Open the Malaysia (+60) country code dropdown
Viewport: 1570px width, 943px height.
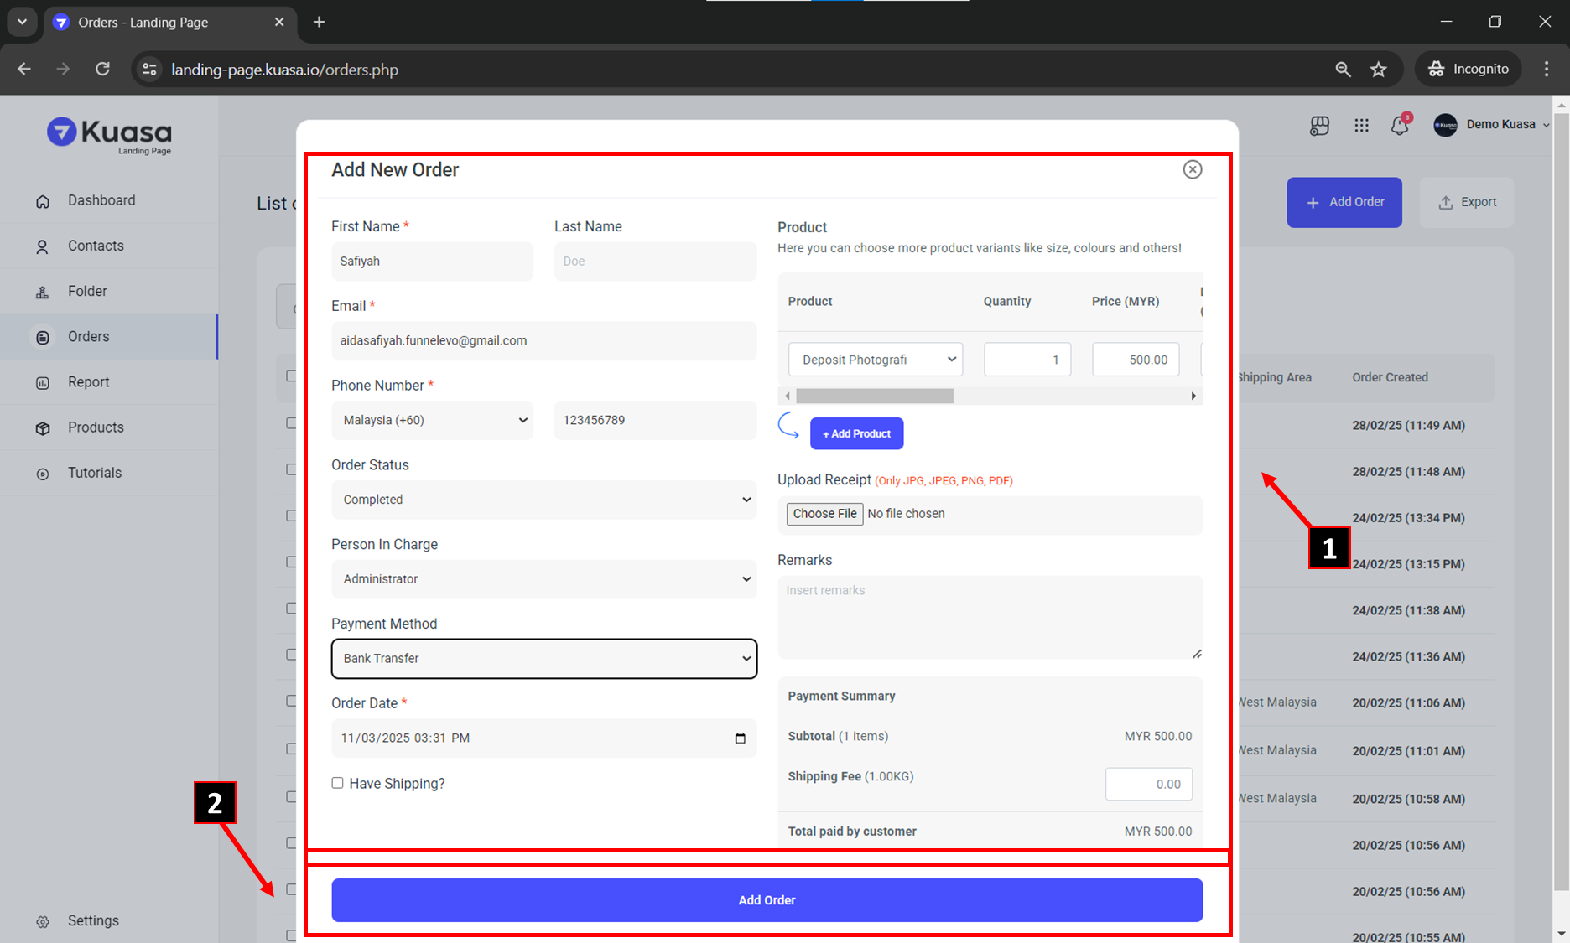pos(432,420)
